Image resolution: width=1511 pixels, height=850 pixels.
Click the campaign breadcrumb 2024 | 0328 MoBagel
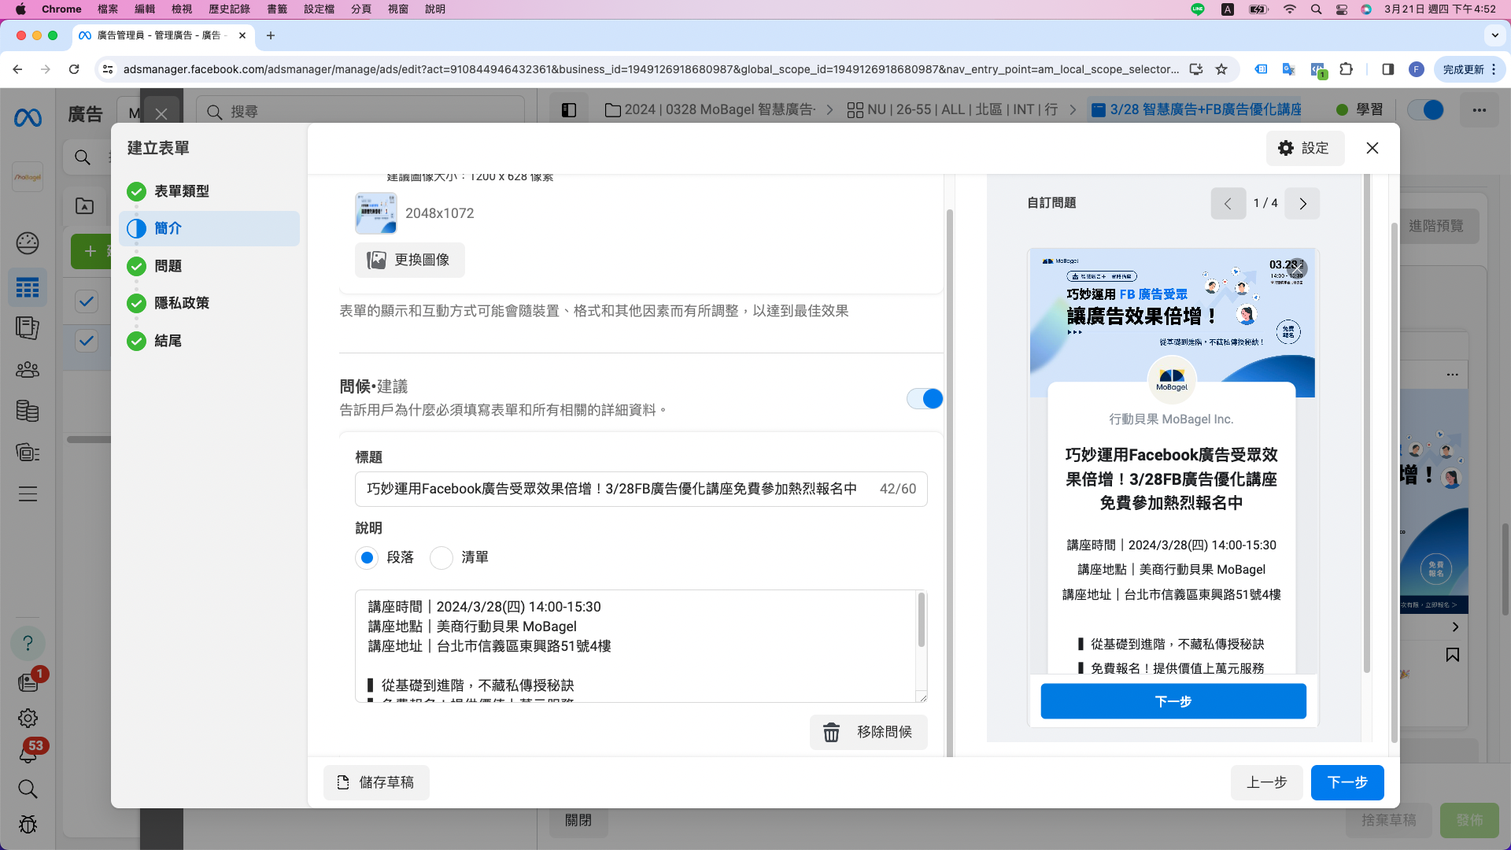711,110
